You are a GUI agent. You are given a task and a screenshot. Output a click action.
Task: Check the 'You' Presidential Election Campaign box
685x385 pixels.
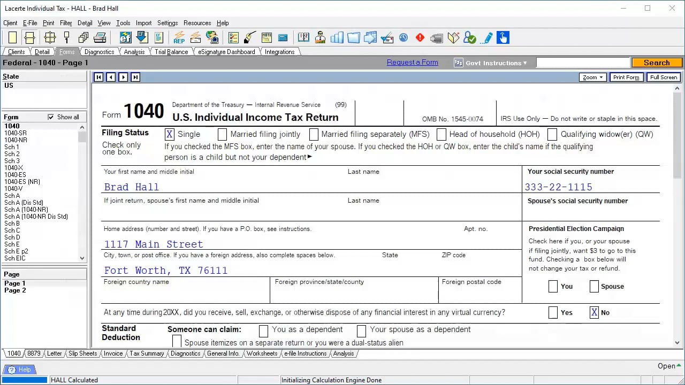553,287
